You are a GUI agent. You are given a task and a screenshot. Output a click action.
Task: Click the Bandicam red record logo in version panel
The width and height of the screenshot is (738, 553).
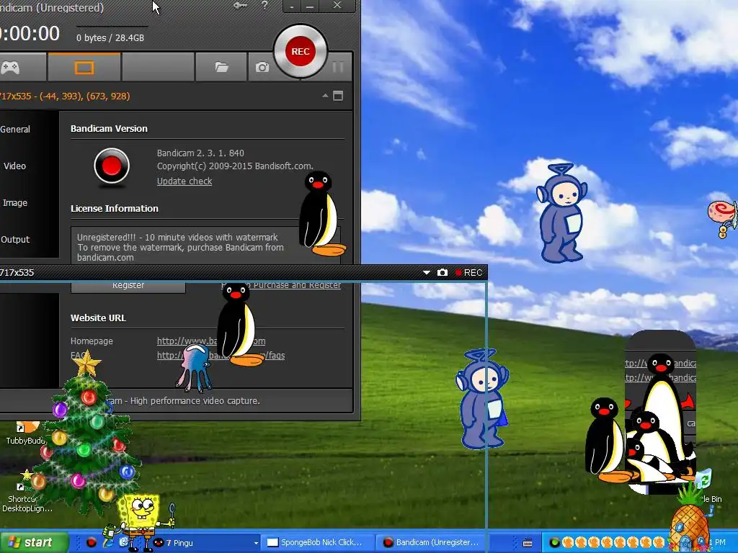coord(112,166)
